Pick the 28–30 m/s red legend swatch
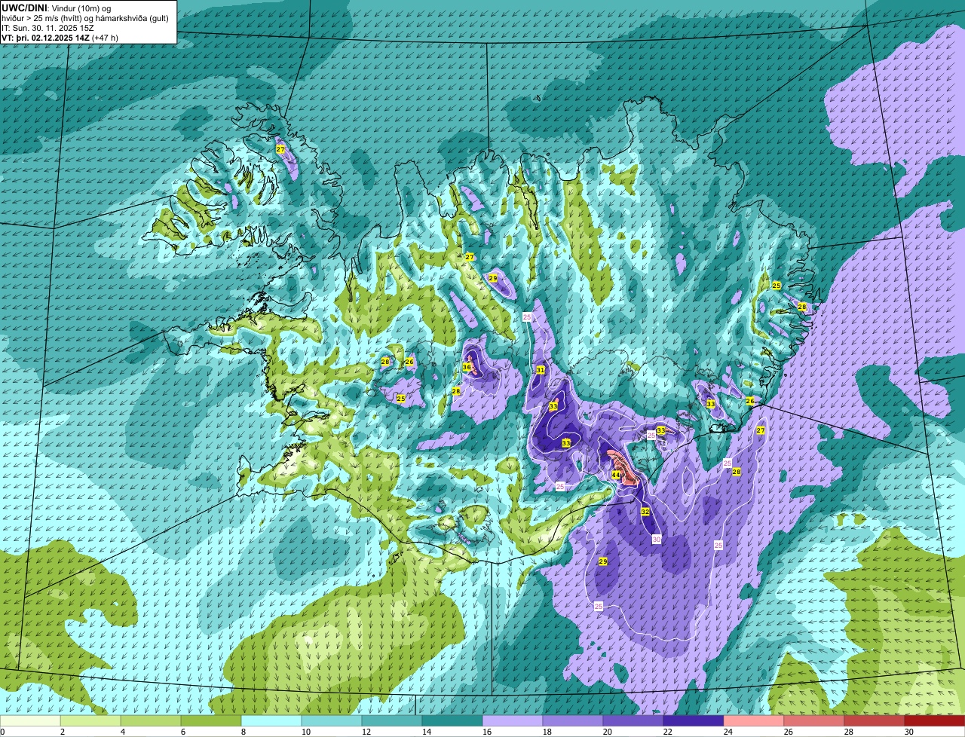Image resolution: width=965 pixels, height=737 pixels. coord(875,721)
